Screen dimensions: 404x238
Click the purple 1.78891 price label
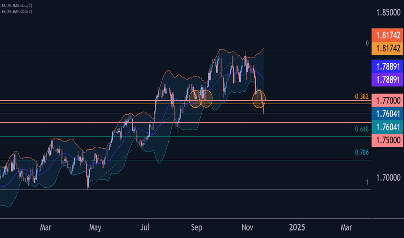coord(387,80)
